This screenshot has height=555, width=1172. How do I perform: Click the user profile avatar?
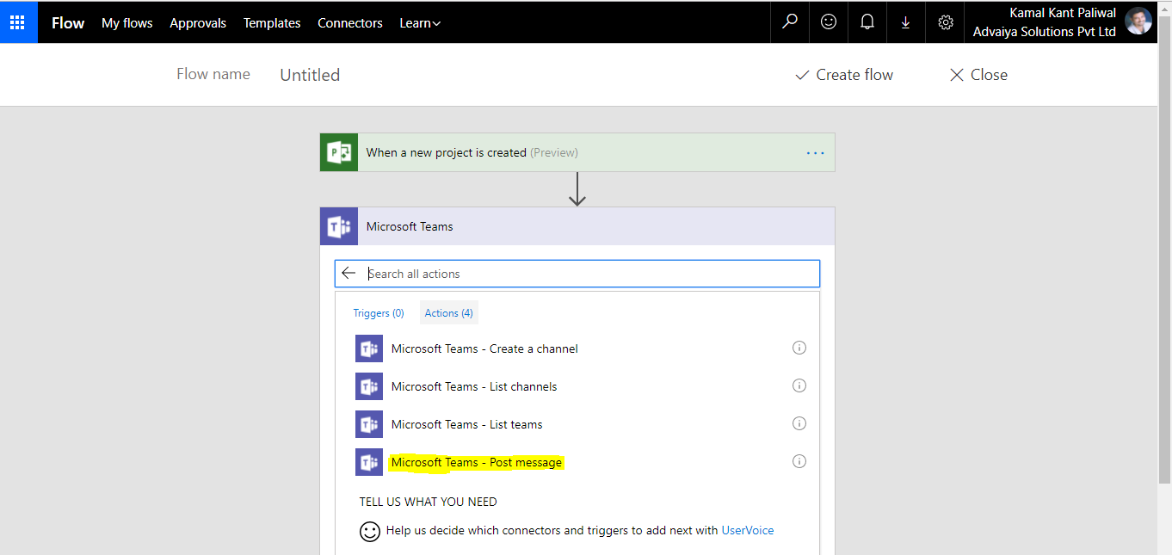click(x=1138, y=22)
